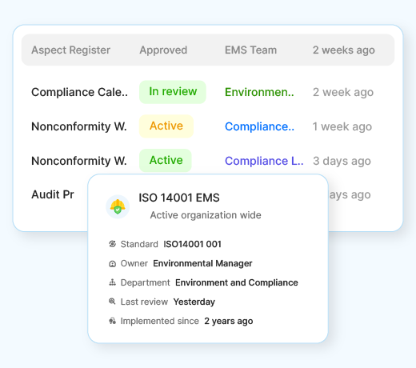This screenshot has width=416, height=368.
Task: Click the Department hierarchy icon
Action: coord(112,282)
